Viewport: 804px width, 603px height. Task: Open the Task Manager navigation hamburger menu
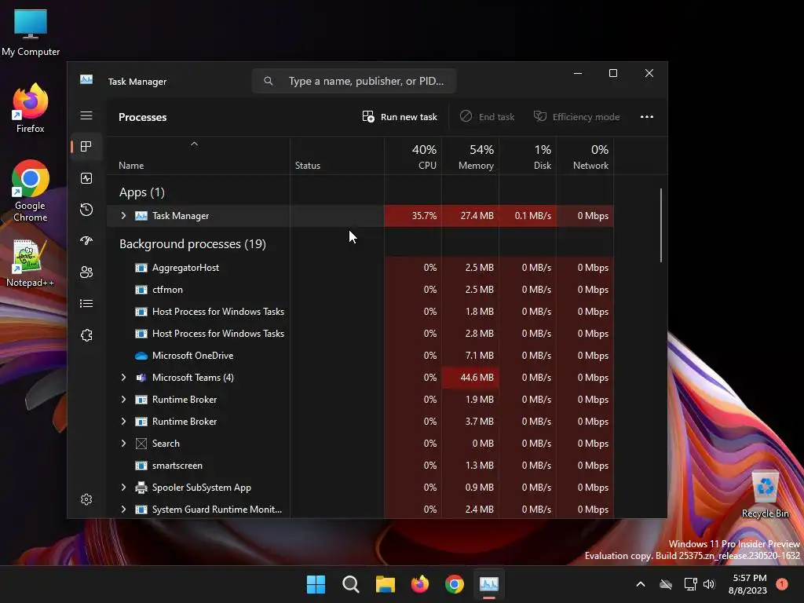[86, 116]
